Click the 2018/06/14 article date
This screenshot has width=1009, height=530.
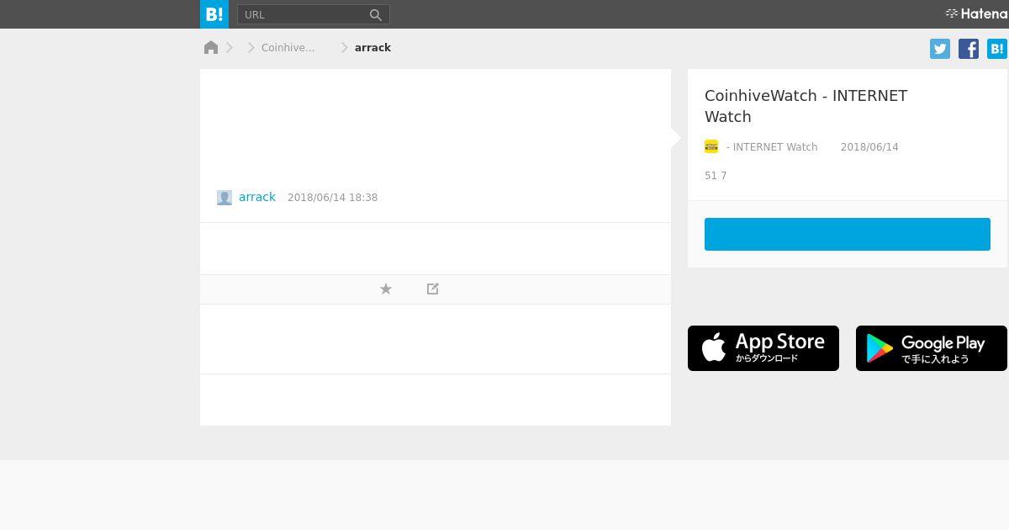[869, 147]
